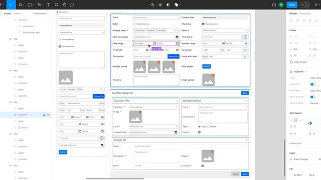The height and width of the screenshot is (180, 321).
Task: Click horizontal auto layout direction button
Action: coord(296,120)
